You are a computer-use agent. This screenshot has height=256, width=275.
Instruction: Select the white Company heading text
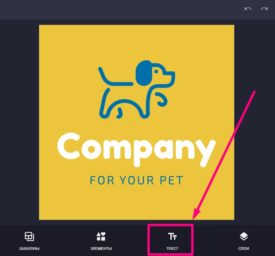136,149
